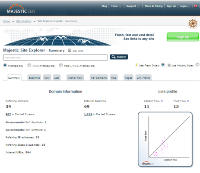The image size is (200, 173).
Task: Open the 907 referring domains link
Action: pyautogui.click(x=8, y=114)
